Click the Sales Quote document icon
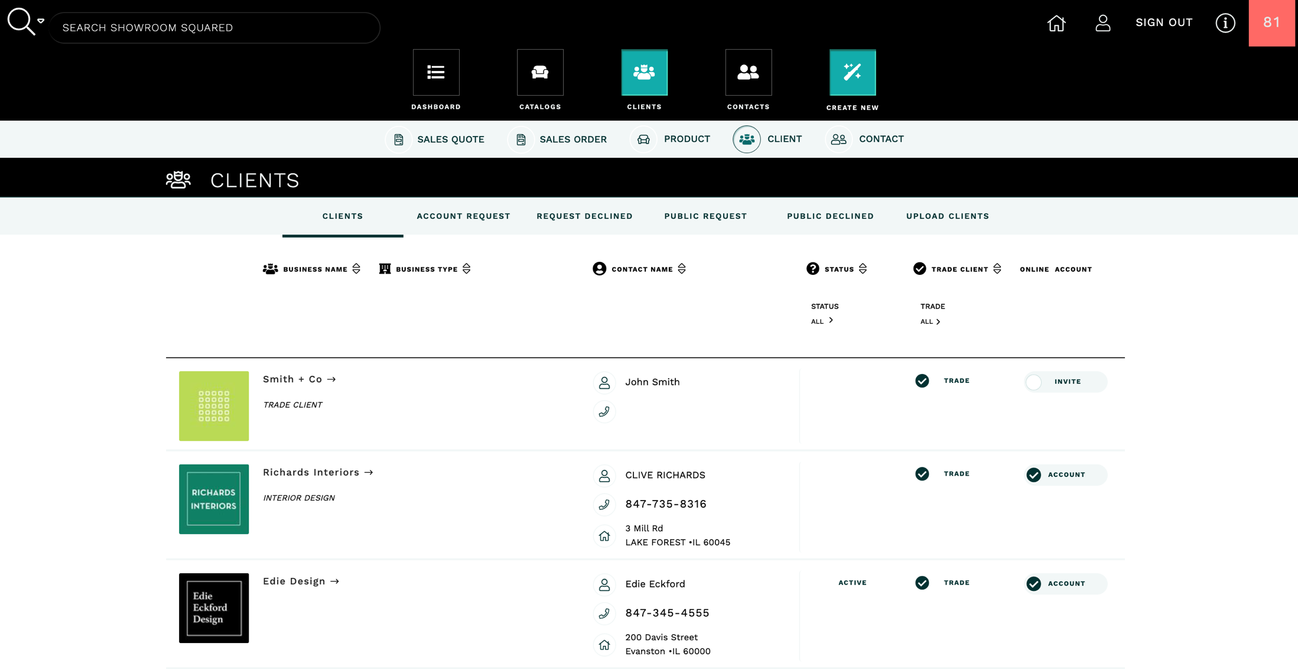Screen dimensions: 1298x669 [x=399, y=139]
